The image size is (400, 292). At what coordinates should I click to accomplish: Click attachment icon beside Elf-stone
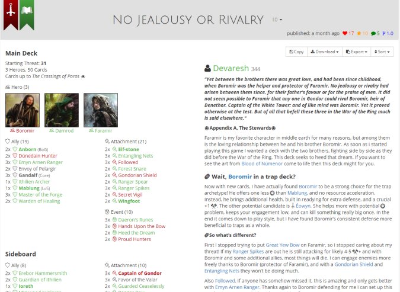(x=114, y=149)
